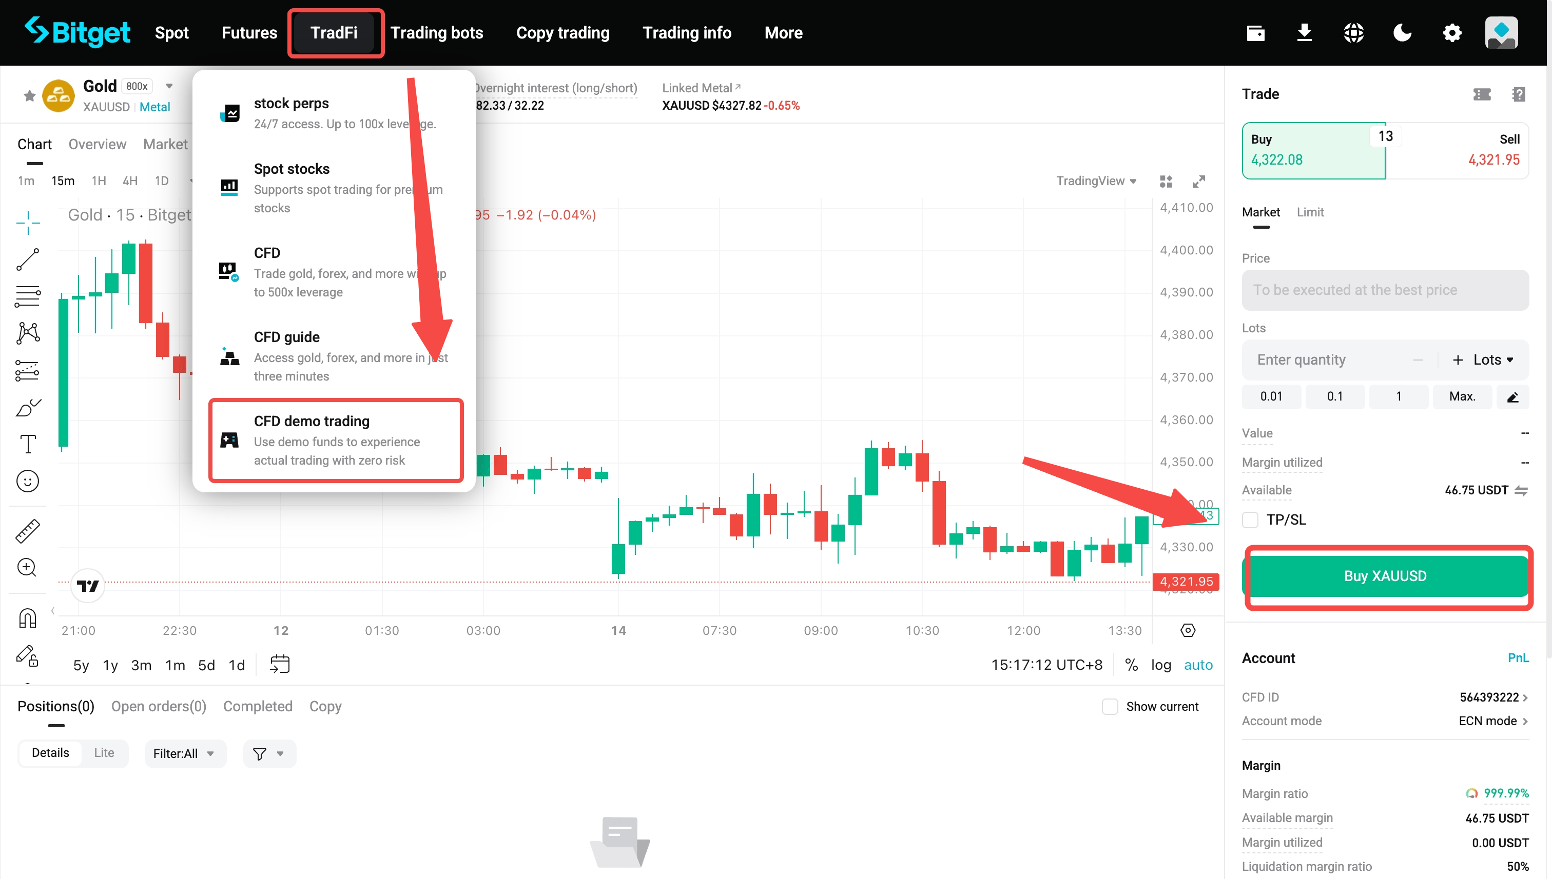Screen dimensions: 1552x879
Task: Switch to Open orders(0) tab
Action: [x=159, y=706]
